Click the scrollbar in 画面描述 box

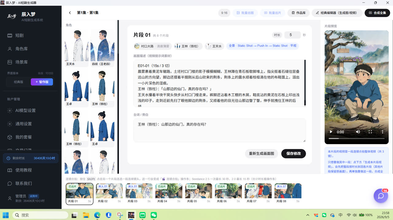pos(305,83)
